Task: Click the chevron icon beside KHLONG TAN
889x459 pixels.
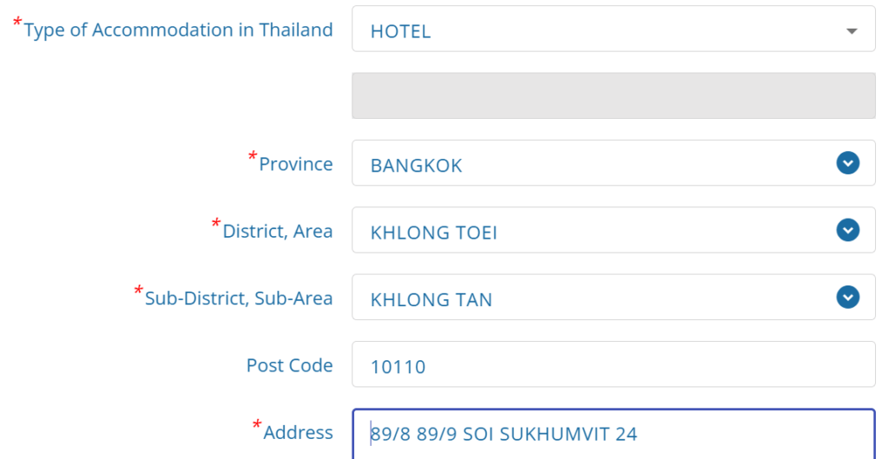Action: (x=847, y=297)
